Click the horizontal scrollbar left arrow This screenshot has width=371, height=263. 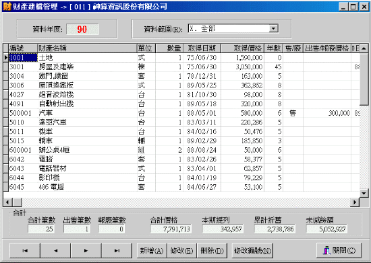pyautogui.click(x=7, y=202)
